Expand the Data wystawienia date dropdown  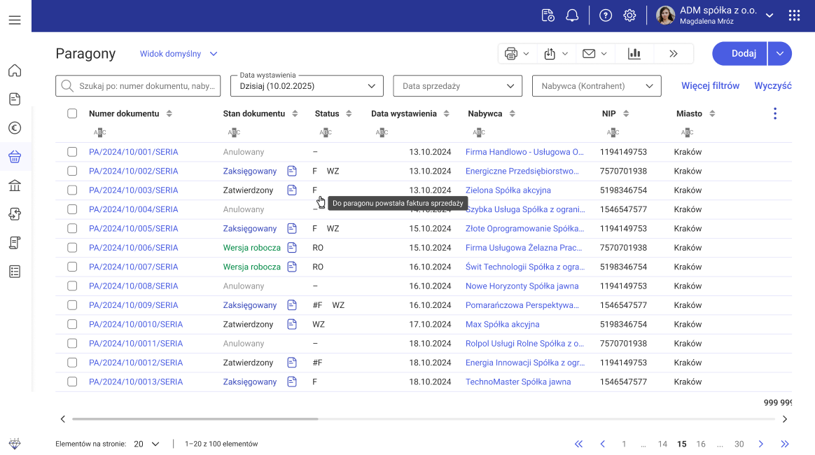pyautogui.click(x=307, y=86)
